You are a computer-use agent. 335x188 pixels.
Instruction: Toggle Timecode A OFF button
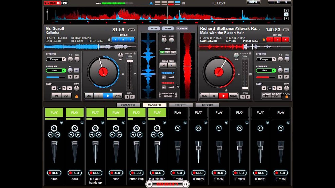click(164, 77)
